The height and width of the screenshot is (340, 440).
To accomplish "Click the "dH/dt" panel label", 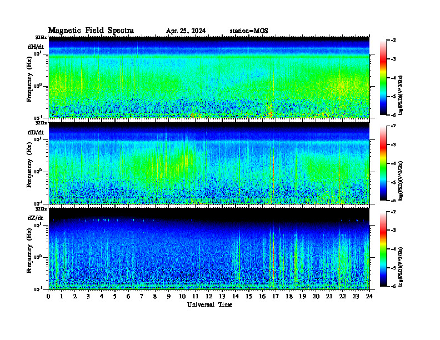I will 36,47.
